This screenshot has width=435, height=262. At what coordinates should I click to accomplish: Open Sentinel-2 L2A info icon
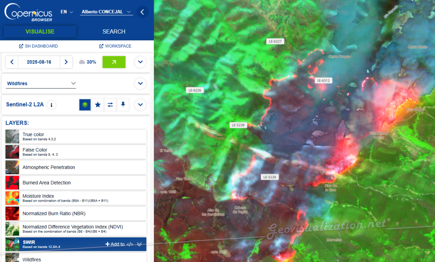point(51,105)
